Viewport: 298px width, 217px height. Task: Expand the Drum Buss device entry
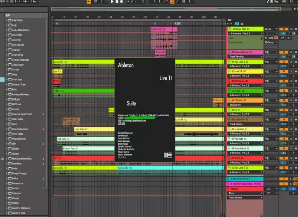(7, 79)
